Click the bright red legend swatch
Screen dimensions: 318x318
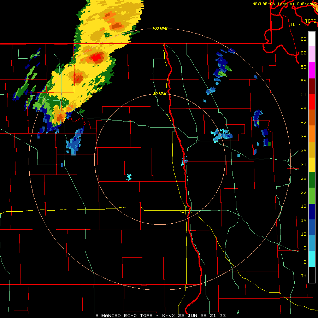312,102
